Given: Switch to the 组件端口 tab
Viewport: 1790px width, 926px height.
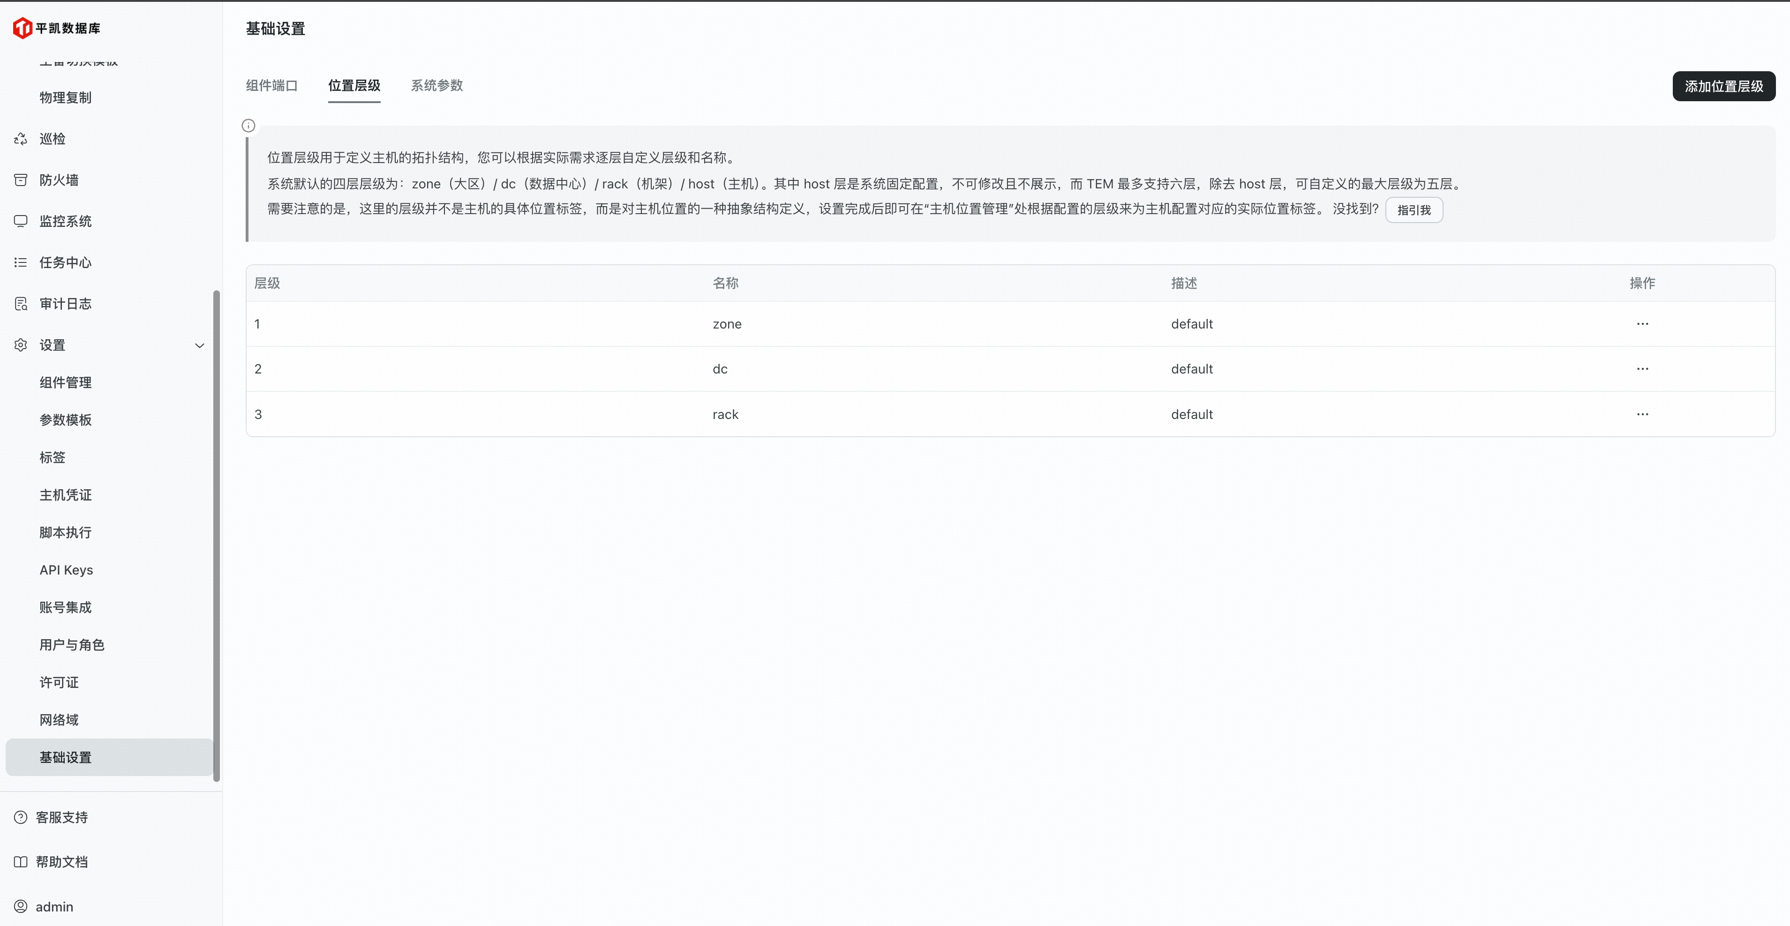Looking at the screenshot, I should [x=272, y=85].
